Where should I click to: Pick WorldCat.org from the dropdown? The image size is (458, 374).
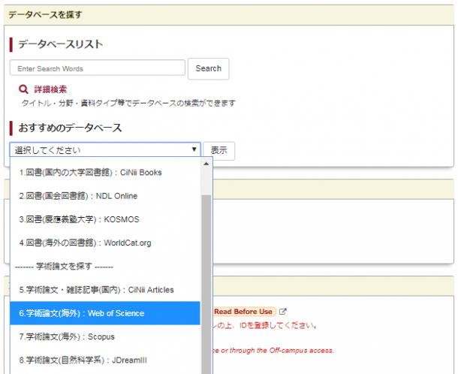click(85, 243)
